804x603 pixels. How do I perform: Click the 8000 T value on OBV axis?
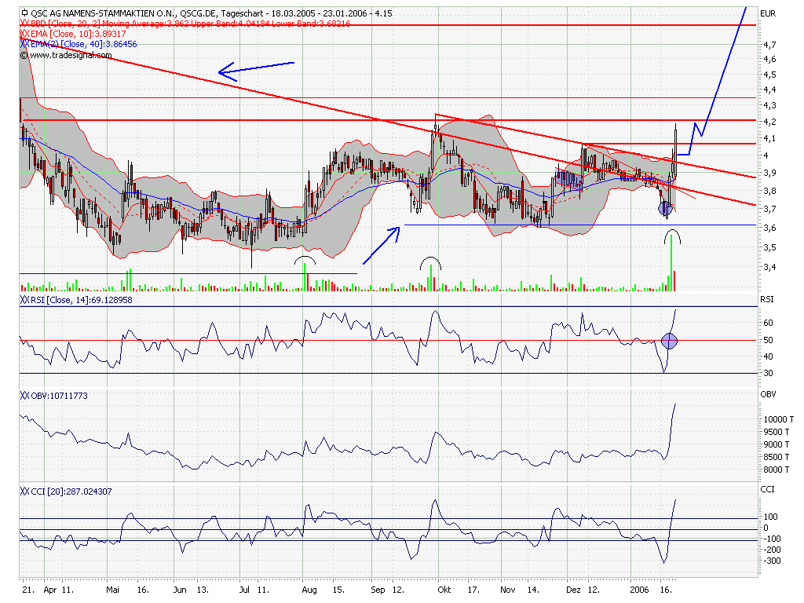coord(777,470)
